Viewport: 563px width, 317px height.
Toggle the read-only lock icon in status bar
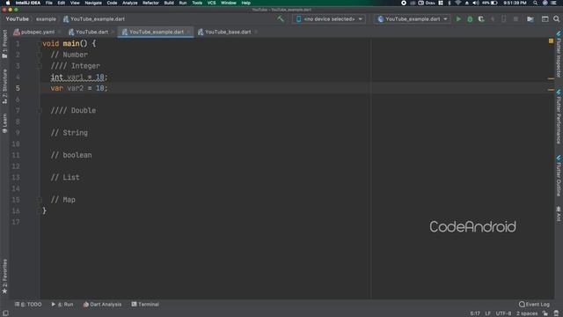coord(545,313)
